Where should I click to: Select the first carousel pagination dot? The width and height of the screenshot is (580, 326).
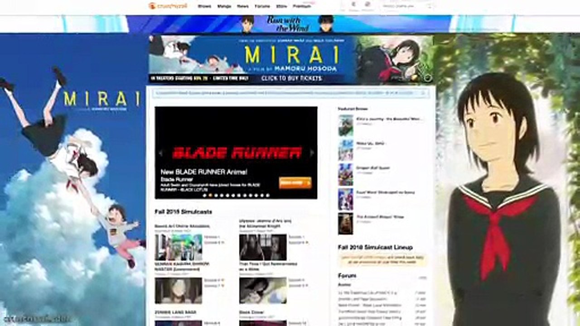pyautogui.click(x=205, y=196)
